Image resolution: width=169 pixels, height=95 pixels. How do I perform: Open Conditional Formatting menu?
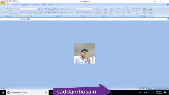[97, 11]
